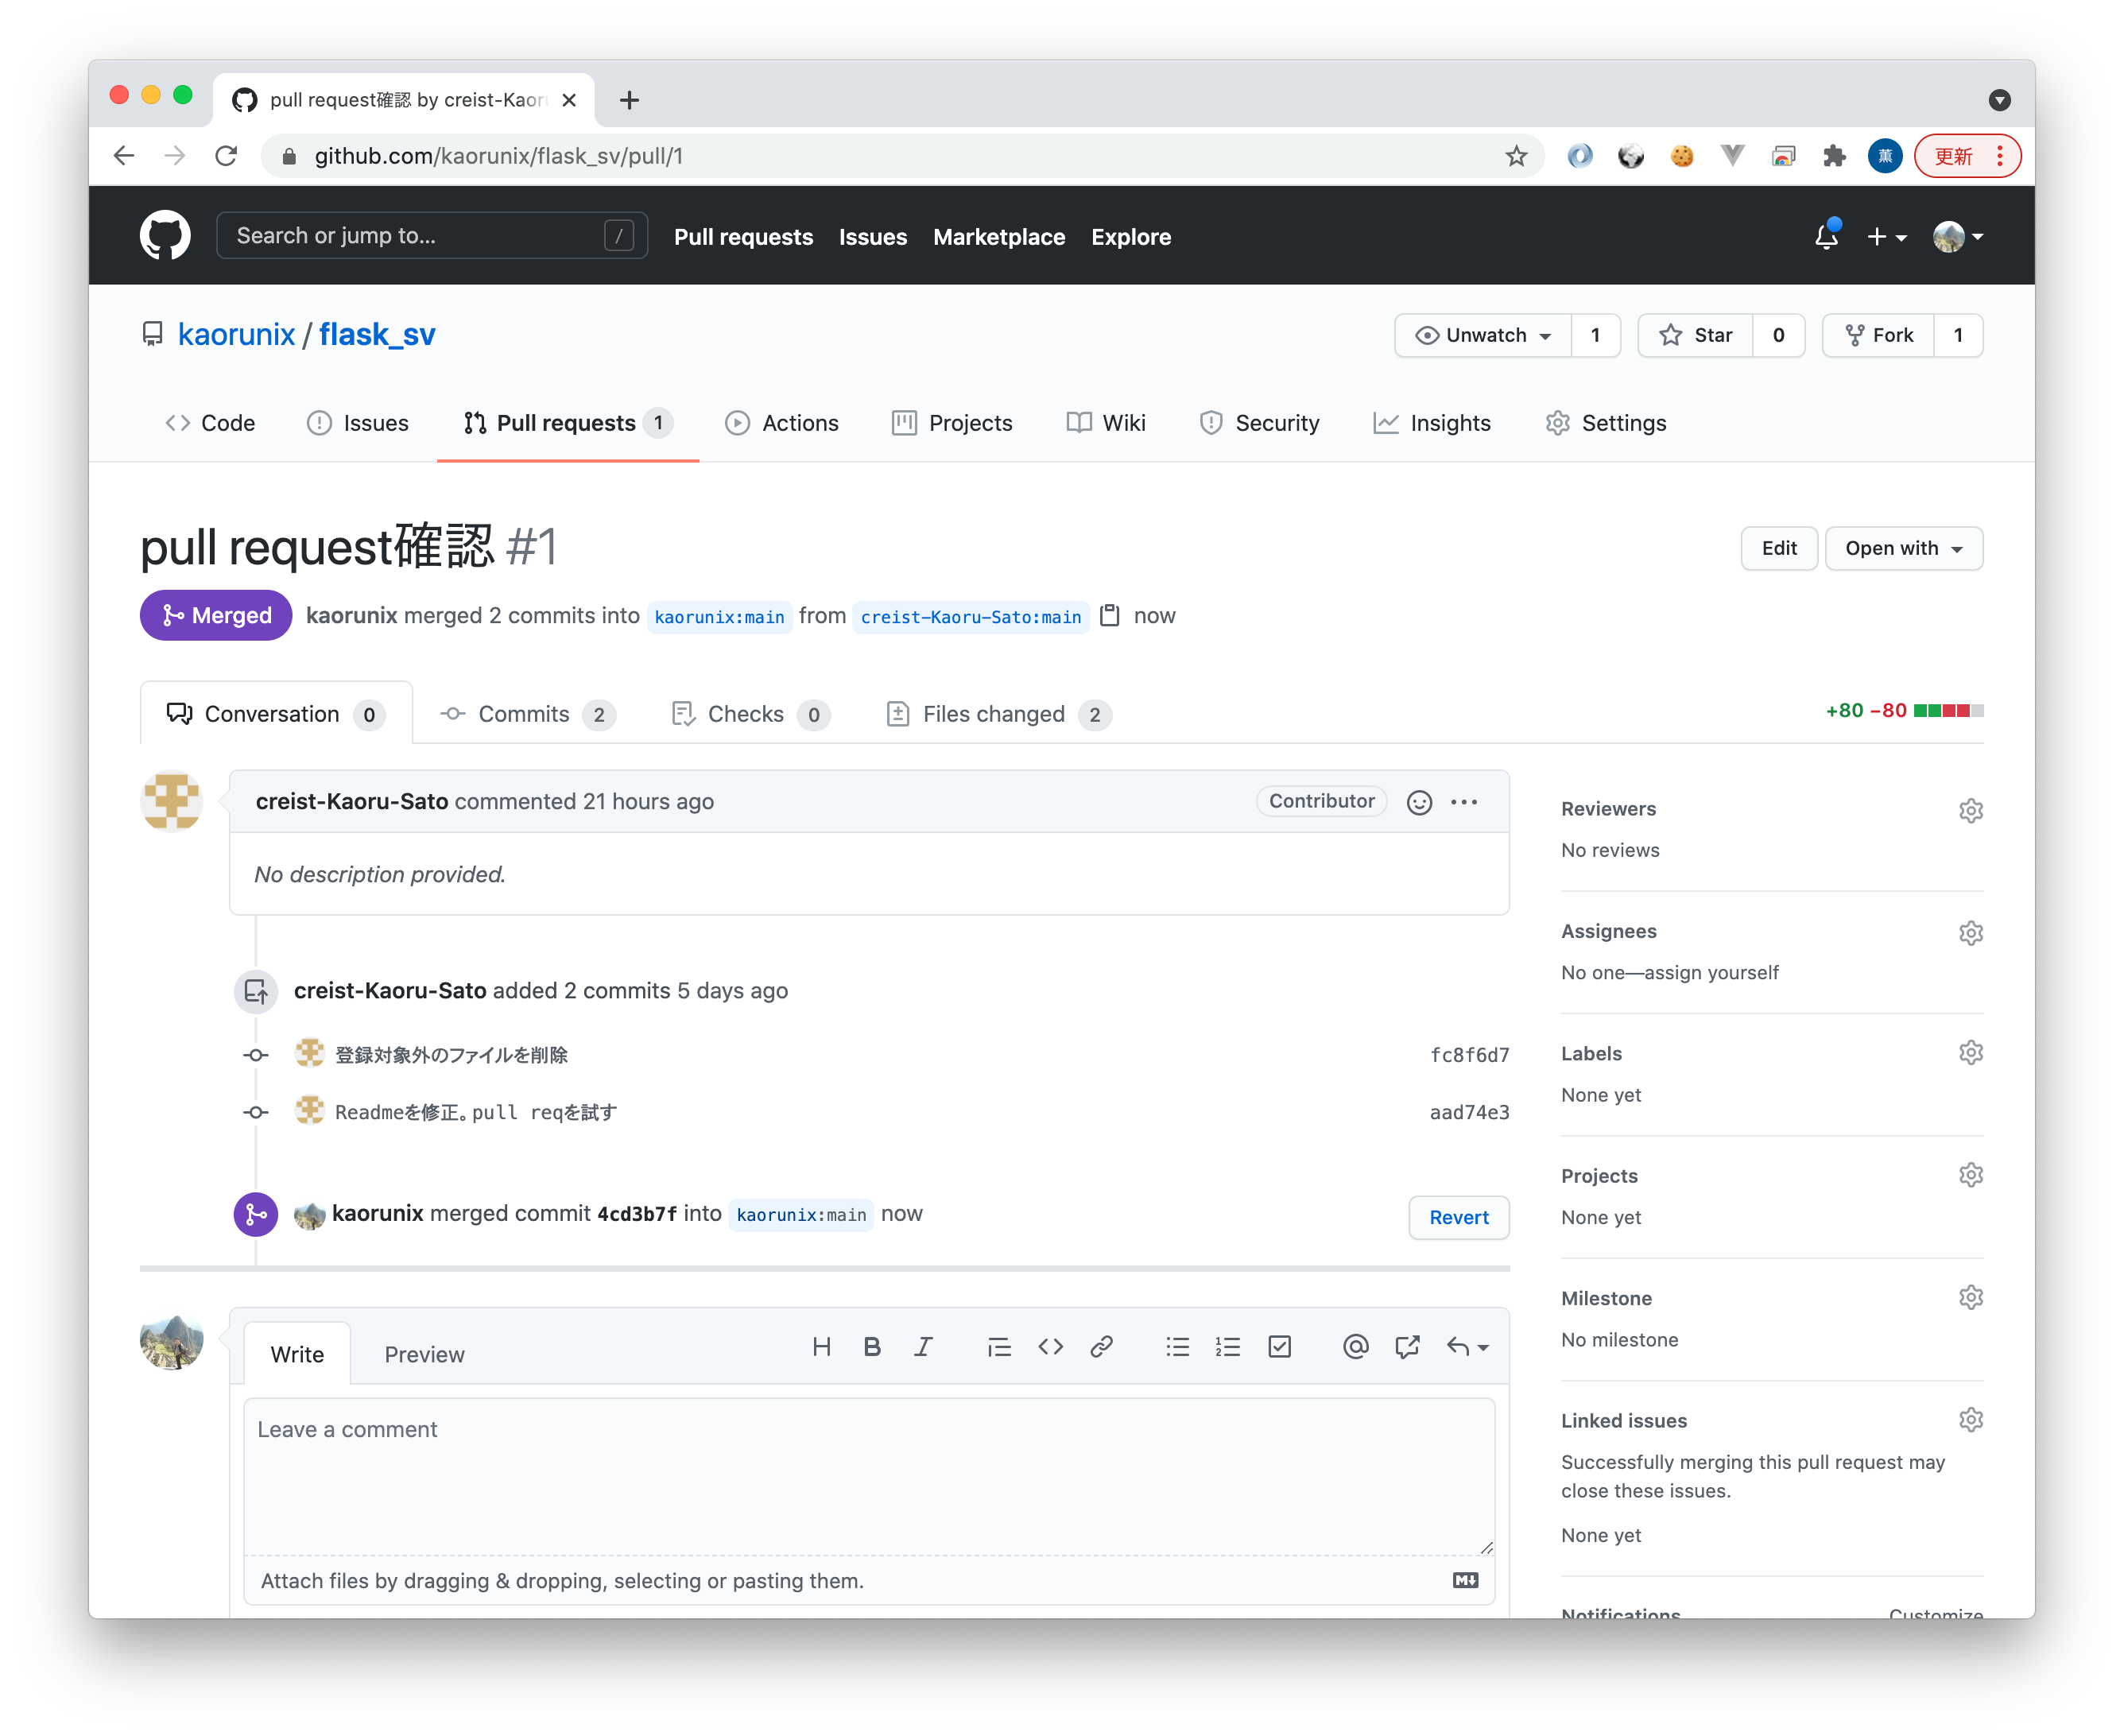This screenshot has height=1736, width=2124.
Task: Click the mention user @ icon
Action: tap(1355, 1347)
